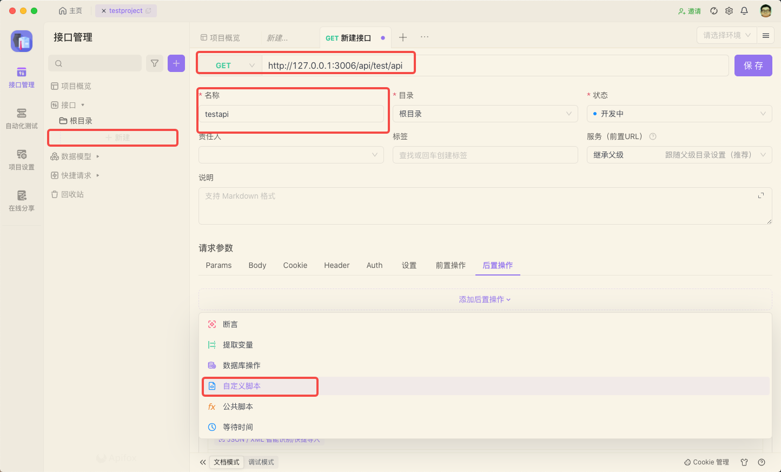Click the filter icon beside search
Screen dimensions: 781x472
tap(155, 63)
